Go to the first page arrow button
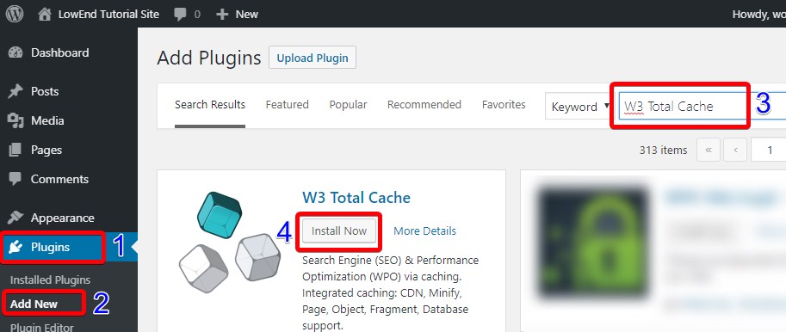 coord(709,151)
